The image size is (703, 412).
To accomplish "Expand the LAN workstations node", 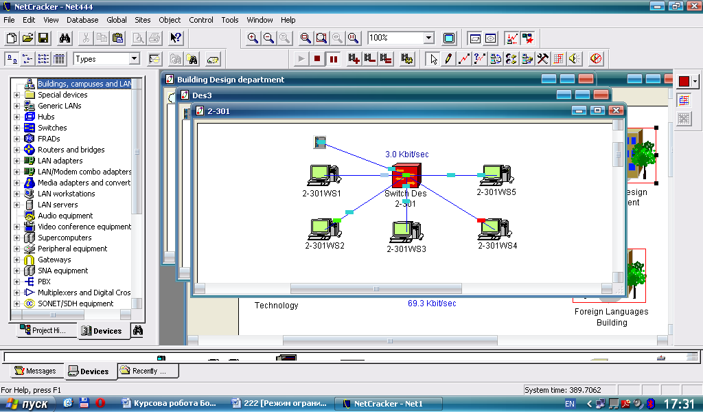I will (x=16, y=194).
